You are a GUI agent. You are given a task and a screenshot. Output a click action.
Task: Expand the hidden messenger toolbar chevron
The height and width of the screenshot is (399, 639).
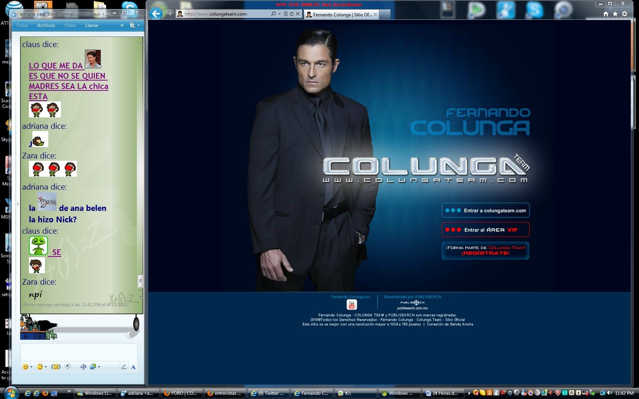(122, 25)
